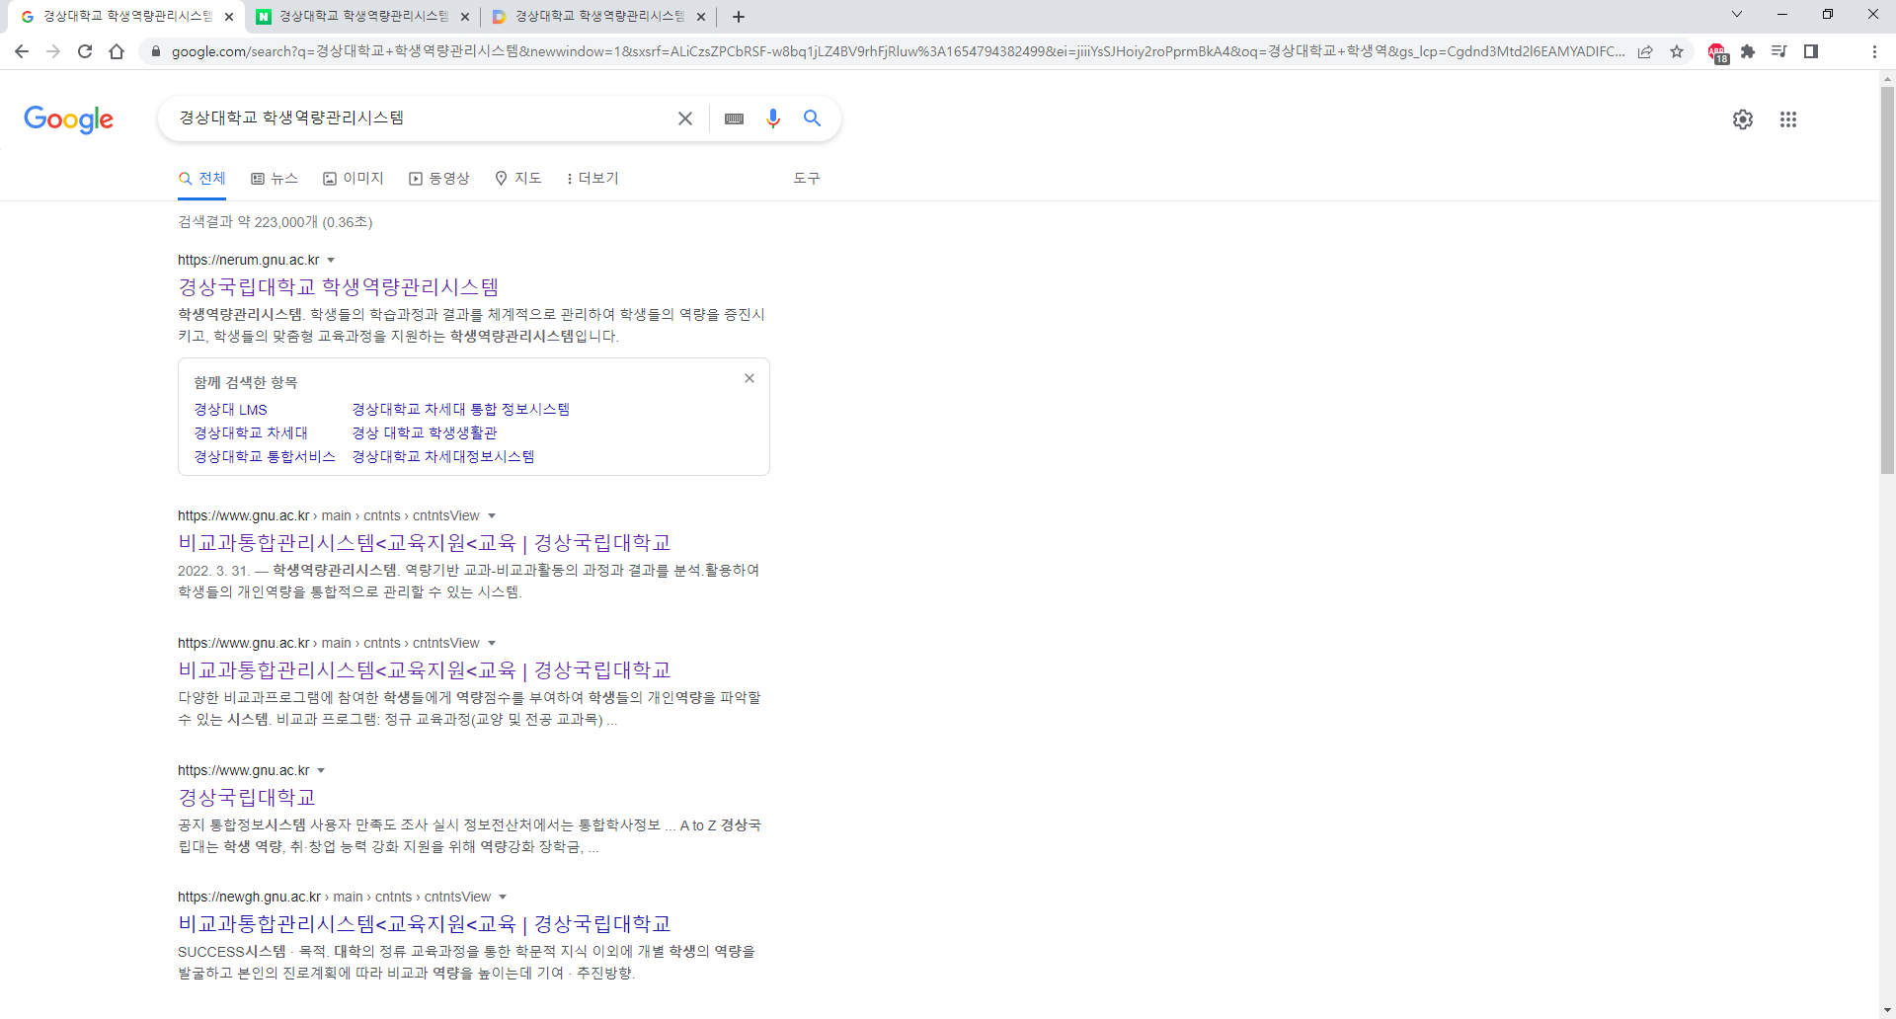This screenshot has height=1019, width=1896.
Task: Expand arrow beside 2022. 3. 31. result URL
Action: (492, 516)
